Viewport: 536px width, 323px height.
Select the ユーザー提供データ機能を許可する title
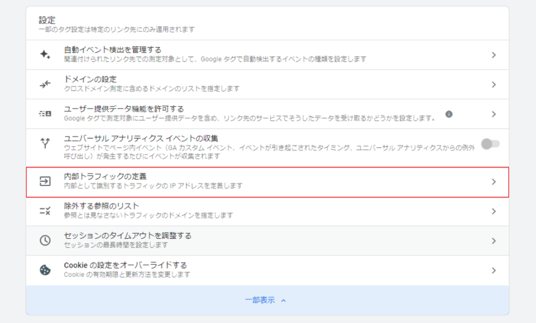coord(124,109)
